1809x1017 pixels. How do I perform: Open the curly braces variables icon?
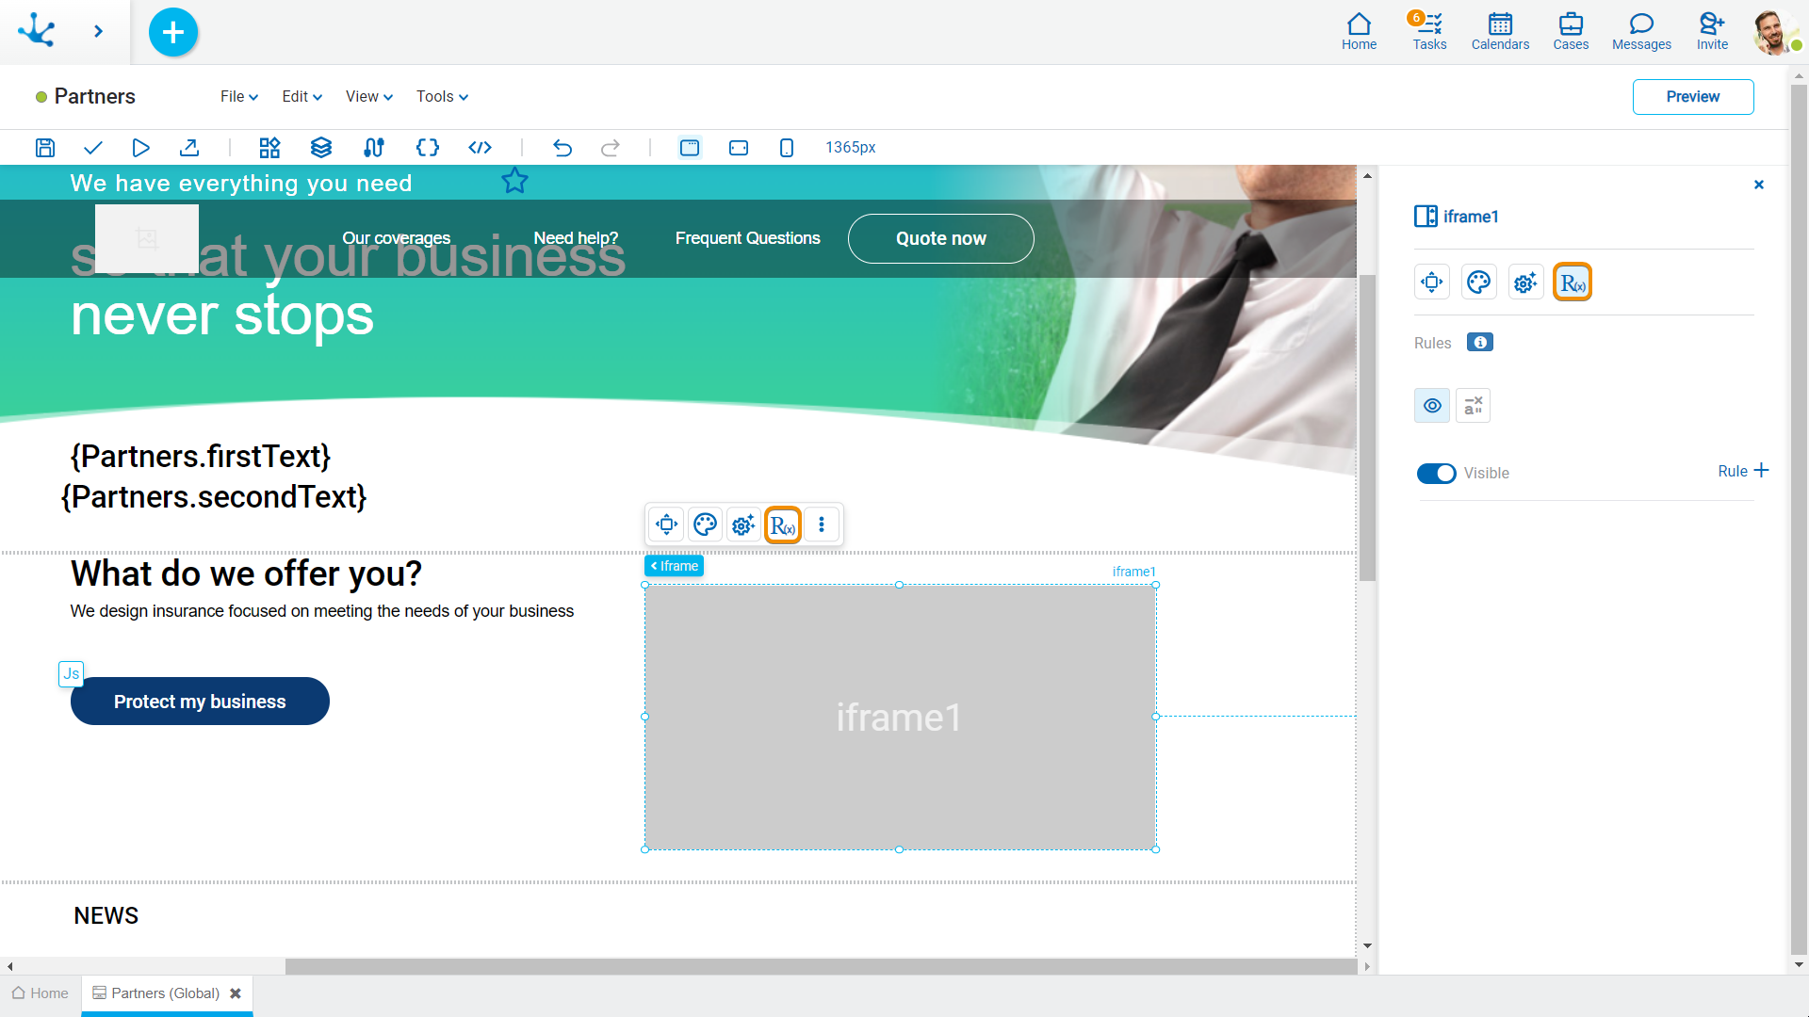point(428,147)
